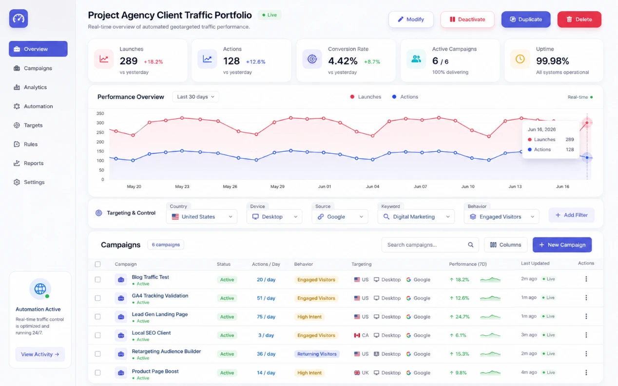Open the Keyword dropdown showing Digital Marketing

point(416,217)
